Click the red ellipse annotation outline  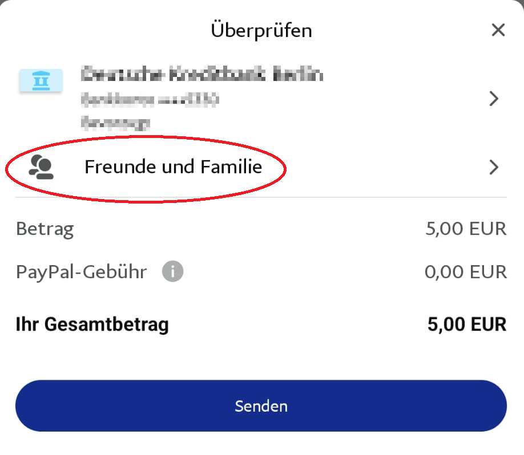coord(146,137)
